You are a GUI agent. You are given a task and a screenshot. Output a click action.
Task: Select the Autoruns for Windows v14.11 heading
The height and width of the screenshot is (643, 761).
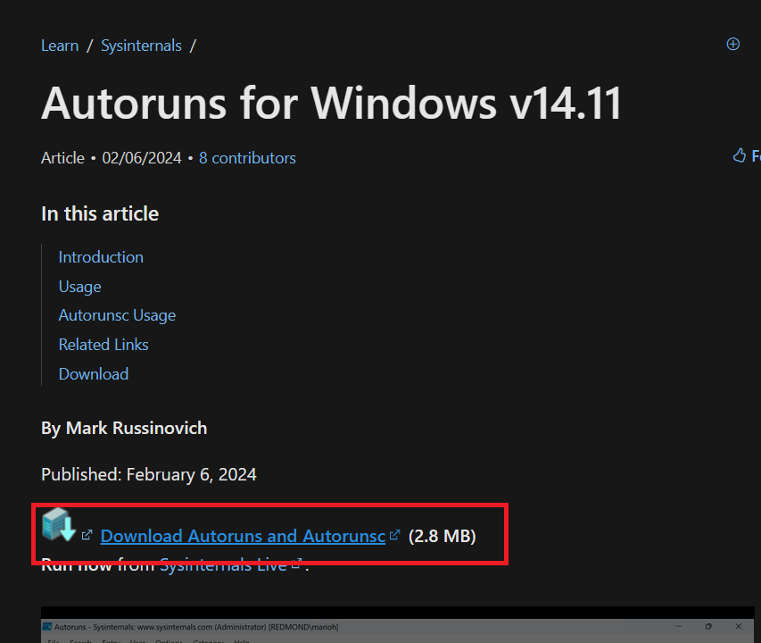[x=332, y=103]
